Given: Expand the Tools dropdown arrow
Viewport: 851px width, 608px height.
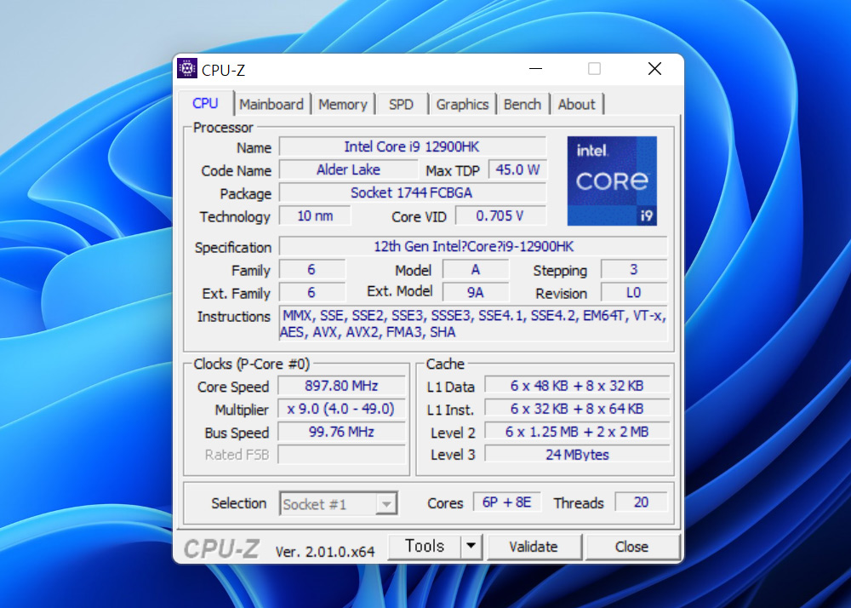Looking at the screenshot, I should click(x=471, y=546).
